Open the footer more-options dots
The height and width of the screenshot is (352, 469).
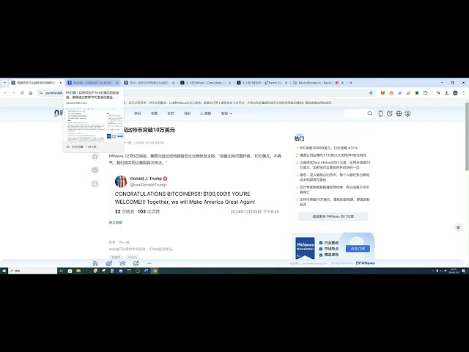tap(149, 263)
